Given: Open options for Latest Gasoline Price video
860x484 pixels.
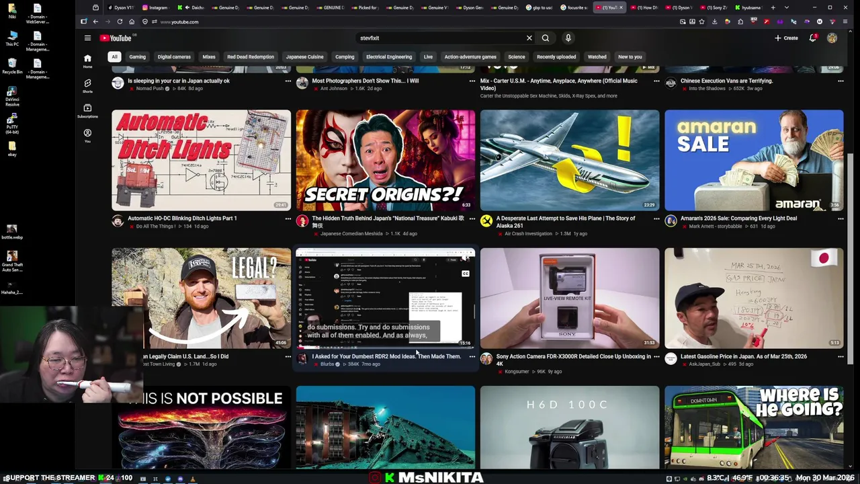Looking at the screenshot, I should tap(841, 356).
